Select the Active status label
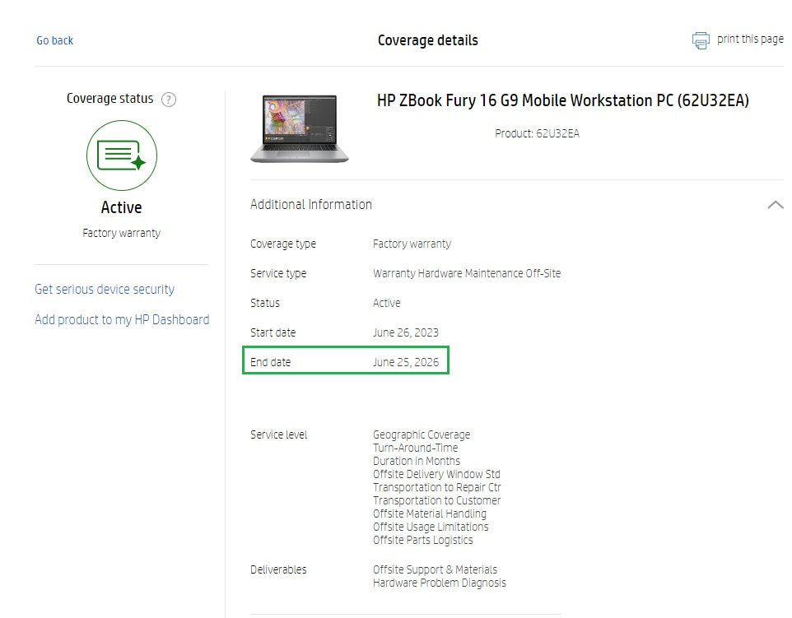Image resolution: width=792 pixels, height=618 pixels. pyautogui.click(x=387, y=303)
